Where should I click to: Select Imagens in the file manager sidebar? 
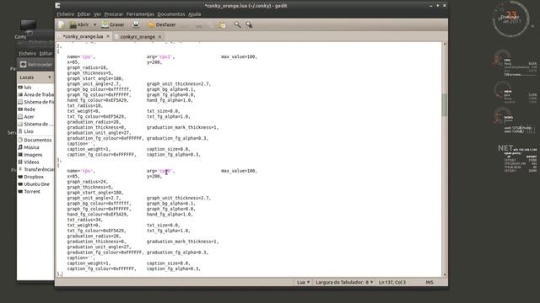[x=30, y=155]
